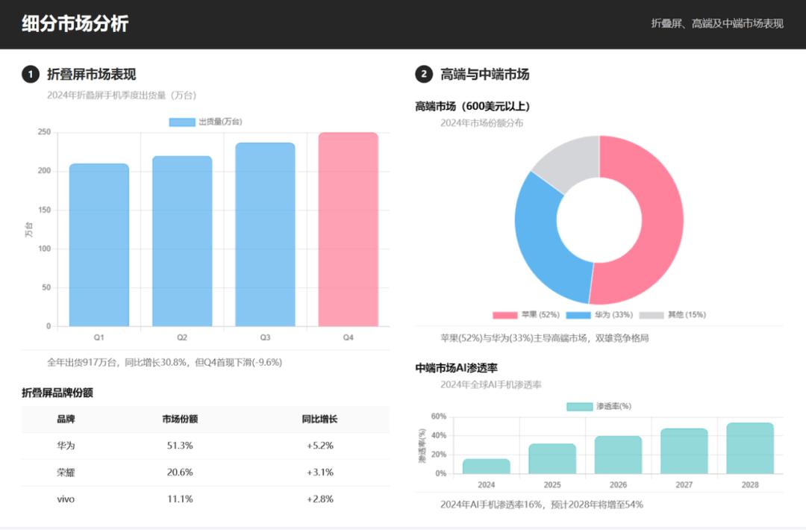This screenshot has height=530, width=806.
Task: Toggle the 渗透率(%) legend item
Action: coord(599,407)
